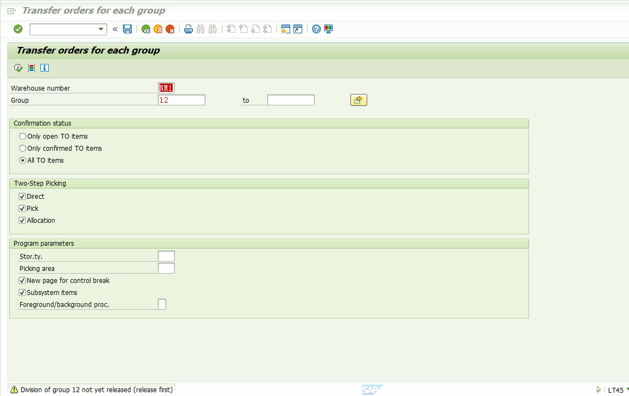
Task: Select the Only confirmed TO items radio button
Action: [x=23, y=149]
